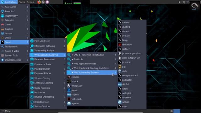Open the System menu
The image size is (201, 113).
pyautogui.click(x=31, y=2)
